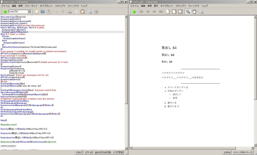This screenshot has width=257, height=155.
Task: Fit whole page in PDF window
Action: tap(180, 12)
